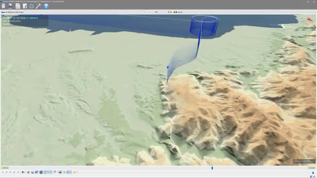Toggle the highlighted terrain landscape button

click(x=60, y=172)
